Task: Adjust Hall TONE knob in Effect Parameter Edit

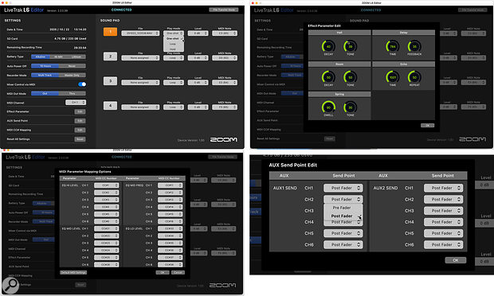Action: click(x=350, y=46)
